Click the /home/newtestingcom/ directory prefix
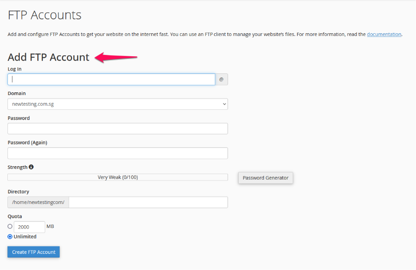 click(x=38, y=202)
